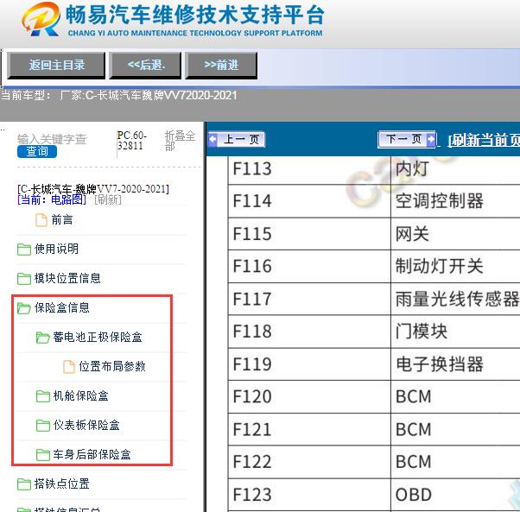Screen dimensions: 520x512
Task: Select the 蓄电池正极保险盒 tree item
Action: tap(98, 337)
